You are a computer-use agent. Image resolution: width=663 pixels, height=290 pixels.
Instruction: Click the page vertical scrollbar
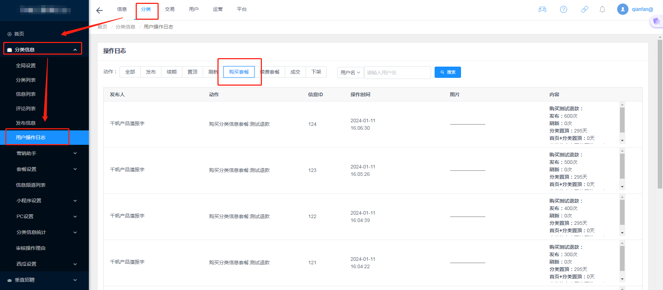tap(660, 114)
